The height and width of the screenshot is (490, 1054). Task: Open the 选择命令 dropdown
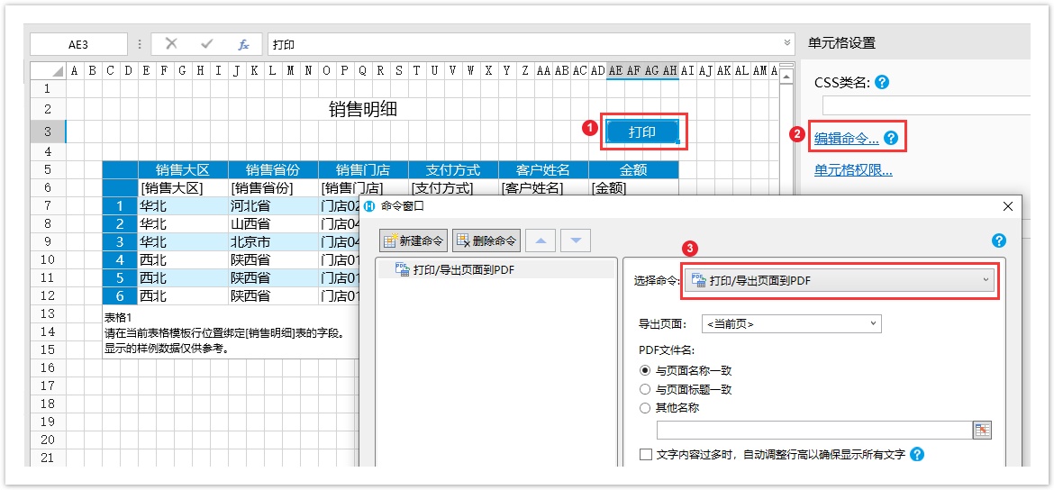pyautogui.click(x=840, y=280)
